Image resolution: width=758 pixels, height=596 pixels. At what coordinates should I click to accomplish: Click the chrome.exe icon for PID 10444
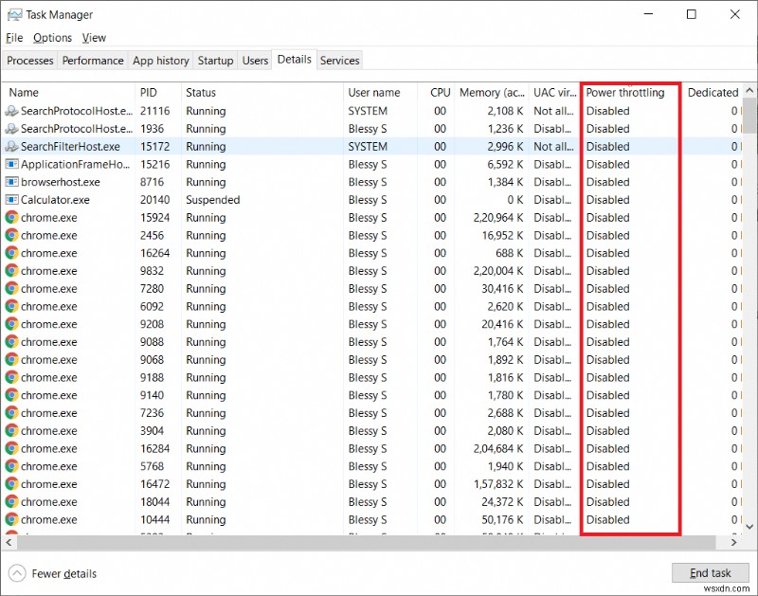point(14,519)
